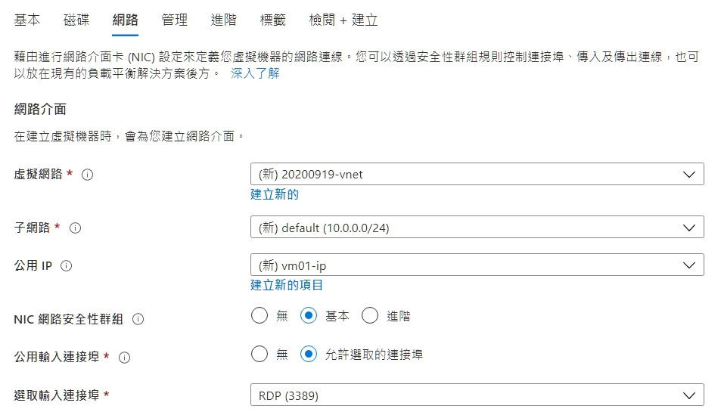The image size is (721, 409).
Task: Select 無 for NIC network security group
Action: pyautogui.click(x=259, y=316)
